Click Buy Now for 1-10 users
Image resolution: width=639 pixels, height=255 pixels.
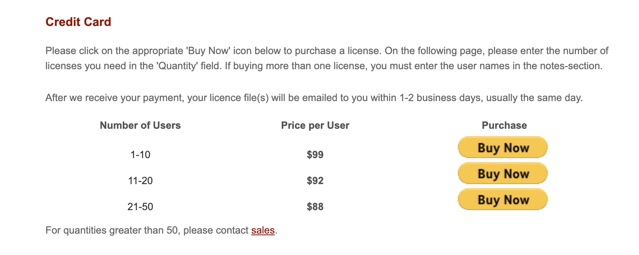pos(503,148)
